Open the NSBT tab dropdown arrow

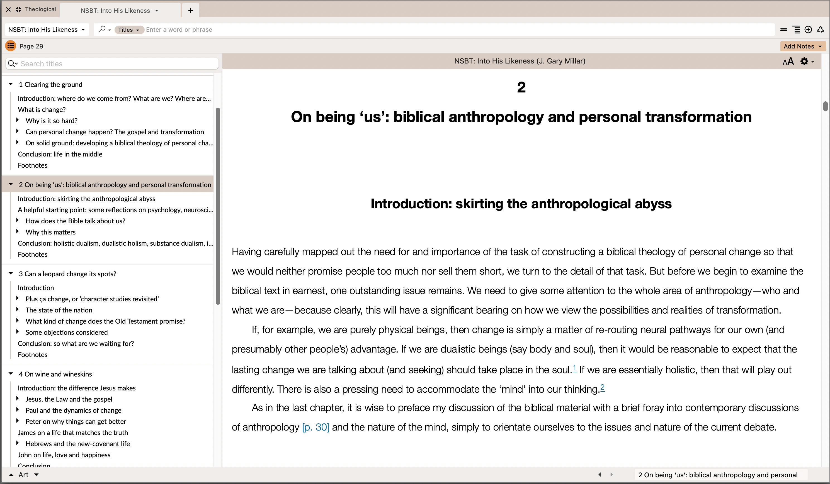coord(157,11)
